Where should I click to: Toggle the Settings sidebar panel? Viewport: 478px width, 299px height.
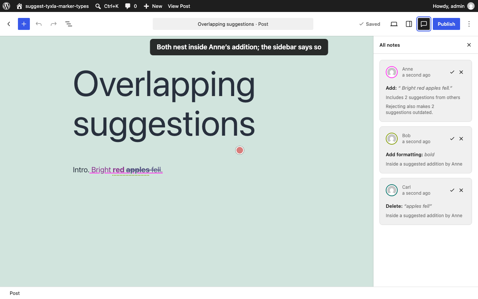click(x=409, y=24)
